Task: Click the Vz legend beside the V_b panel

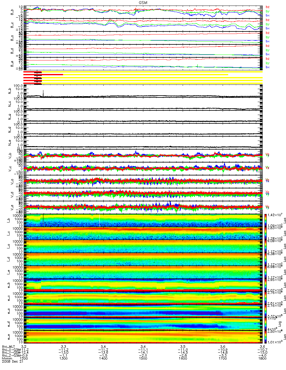Action: tap(268, 154)
